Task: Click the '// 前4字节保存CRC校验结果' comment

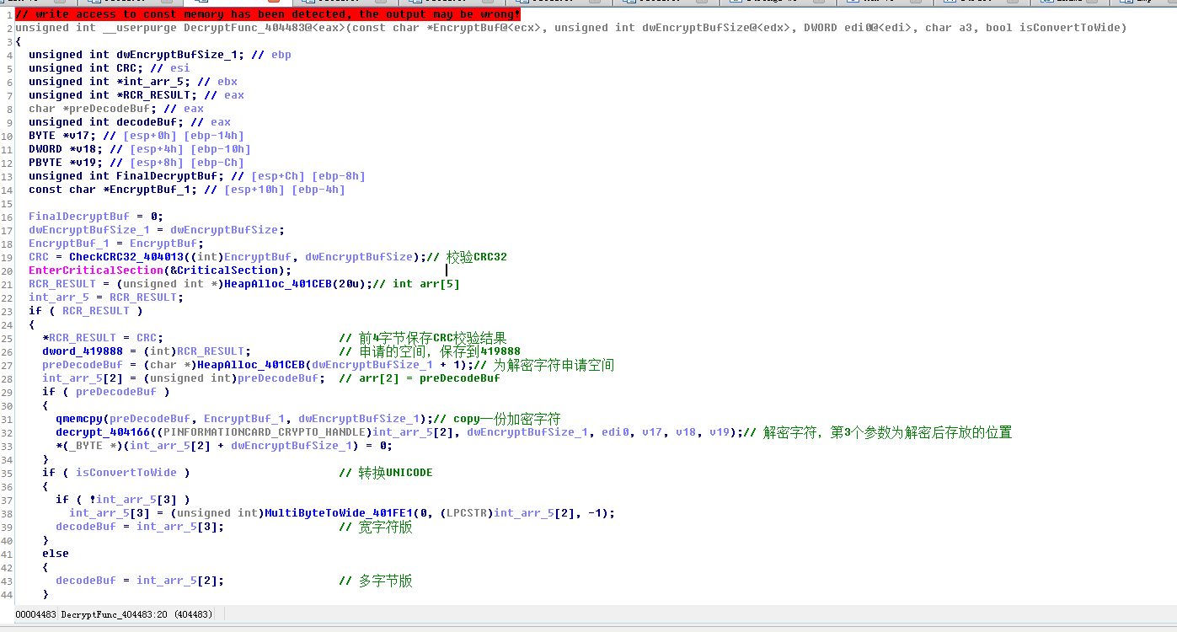Action: 423,338
